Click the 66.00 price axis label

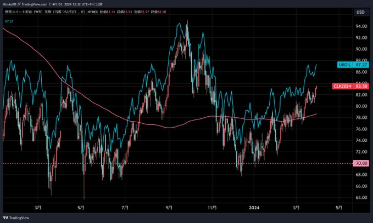(361, 186)
